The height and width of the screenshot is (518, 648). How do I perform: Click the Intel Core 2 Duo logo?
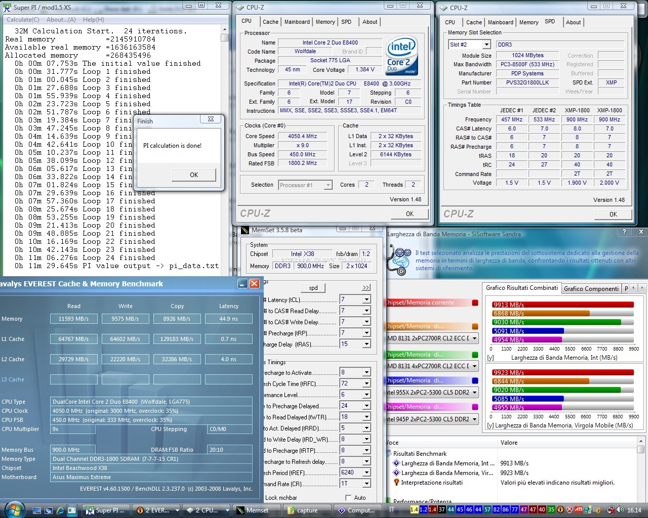[x=401, y=56]
